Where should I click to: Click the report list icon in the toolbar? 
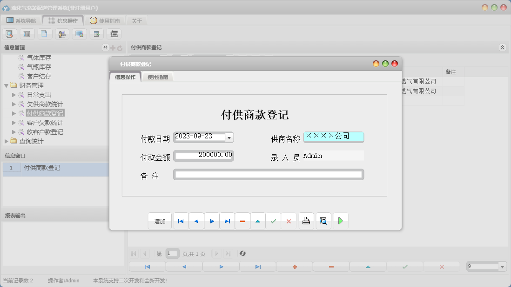(27, 33)
